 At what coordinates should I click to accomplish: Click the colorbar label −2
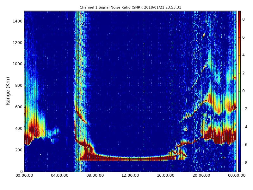coord(245,109)
